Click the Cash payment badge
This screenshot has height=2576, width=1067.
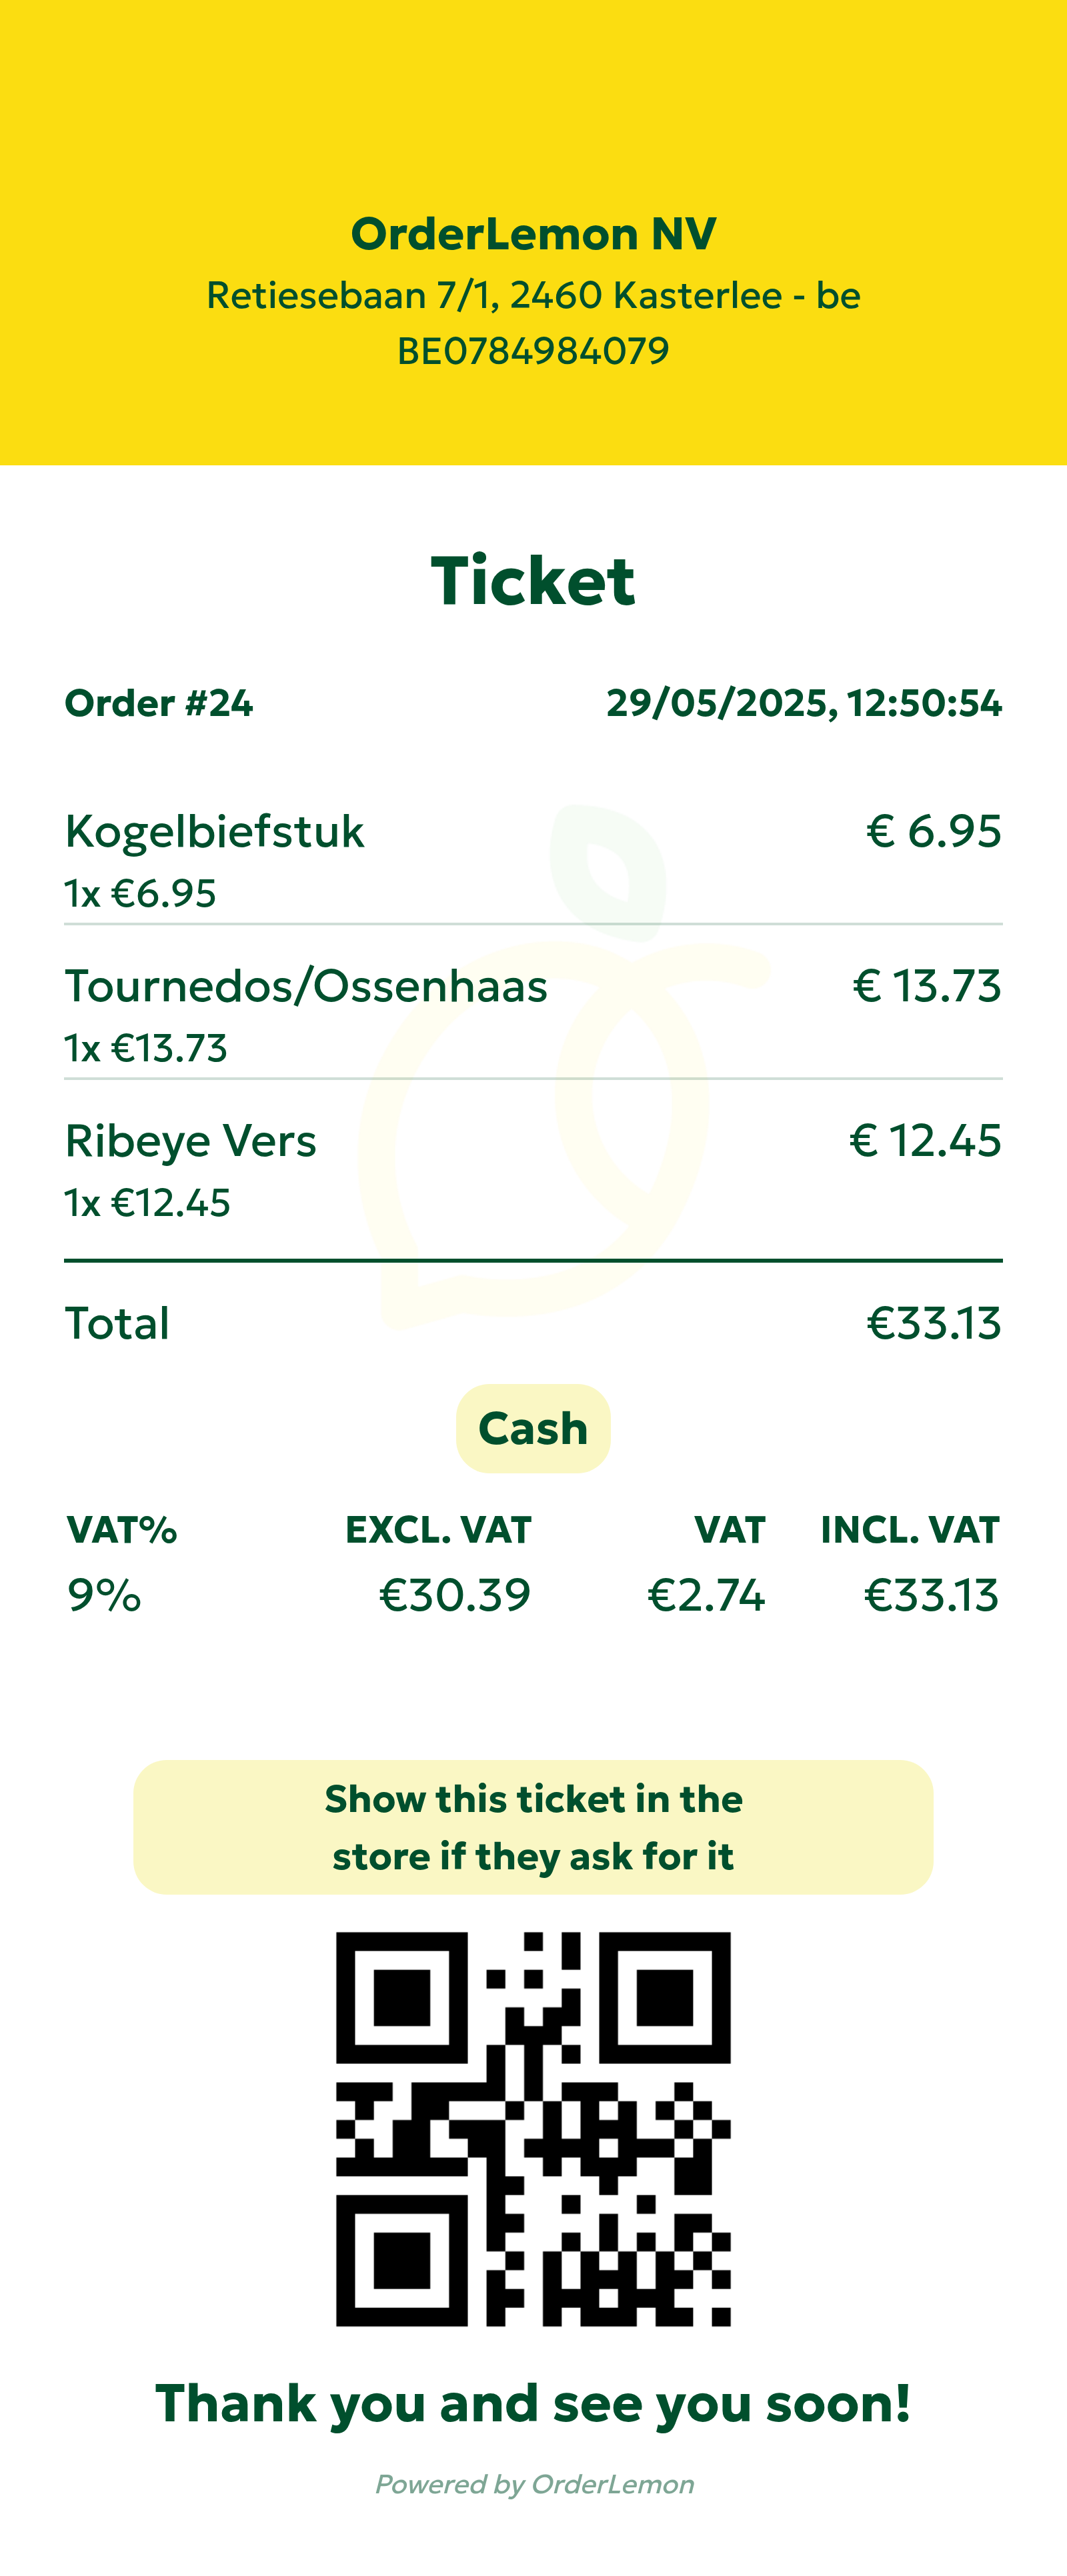pyautogui.click(x=533, y=1428)
